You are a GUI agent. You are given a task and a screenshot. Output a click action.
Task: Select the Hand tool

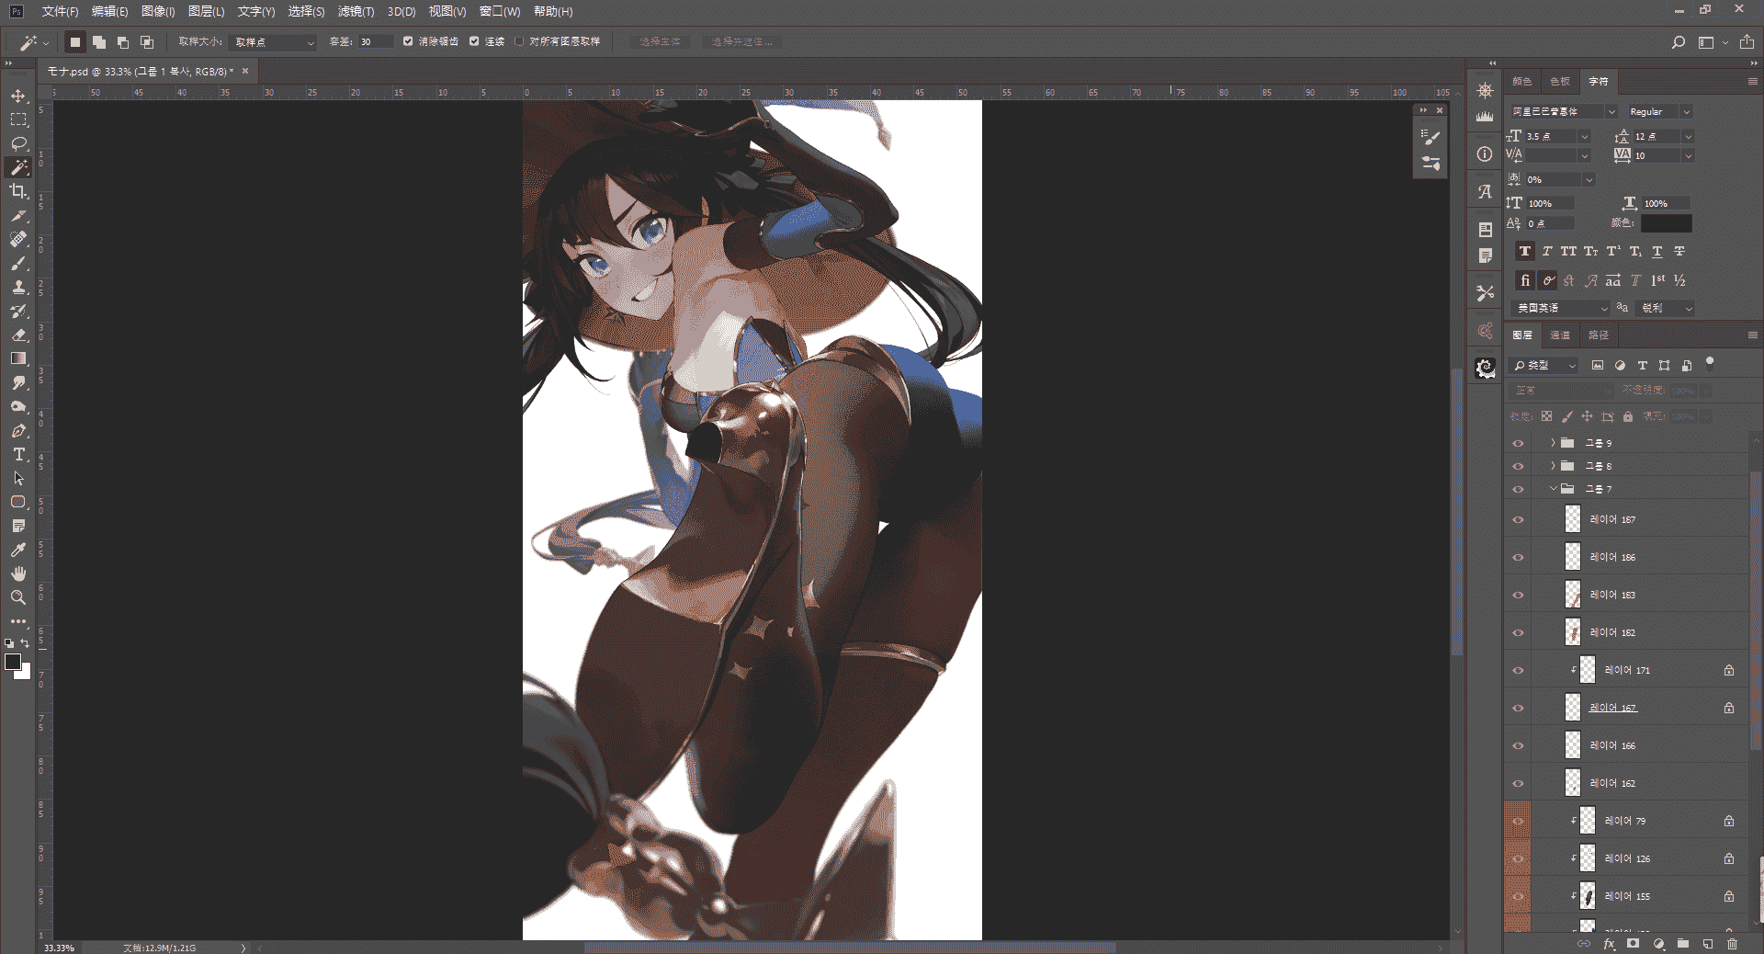pyautogui.click(x=18, y=574)
